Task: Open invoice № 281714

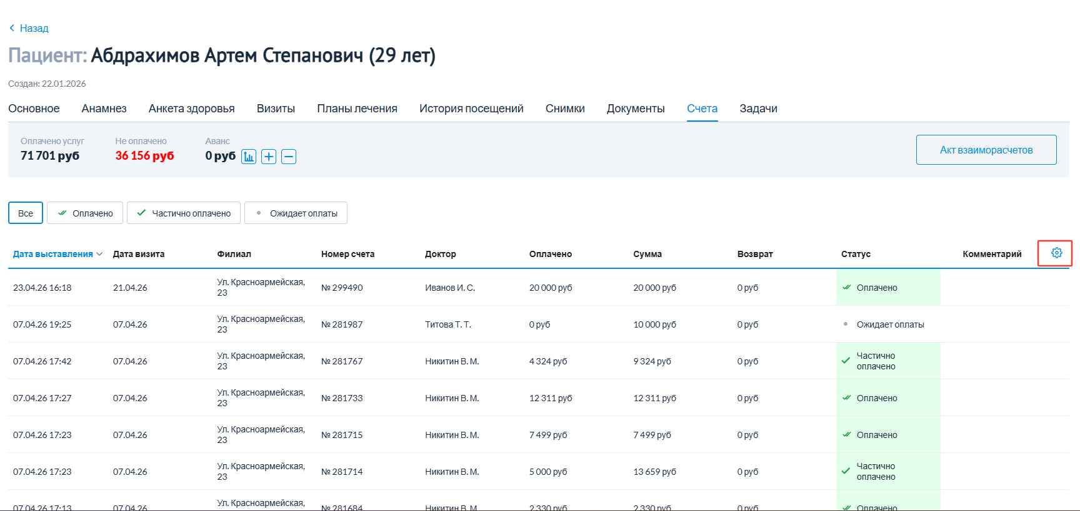Action: 342,472
